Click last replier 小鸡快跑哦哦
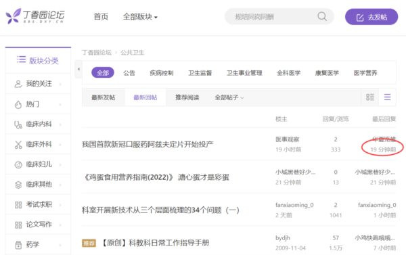 (x=375, y=238)
